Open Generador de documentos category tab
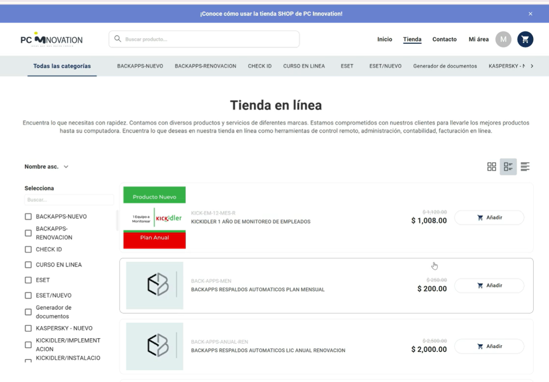Screen dimensions: 549x382 coord(445,66)
